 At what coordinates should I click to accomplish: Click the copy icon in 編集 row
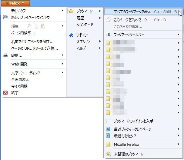[36, 26]
